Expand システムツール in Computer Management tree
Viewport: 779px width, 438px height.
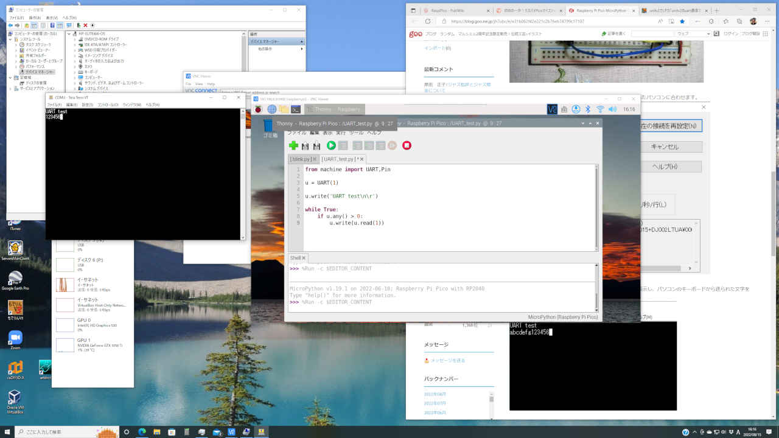coord(10,39)
